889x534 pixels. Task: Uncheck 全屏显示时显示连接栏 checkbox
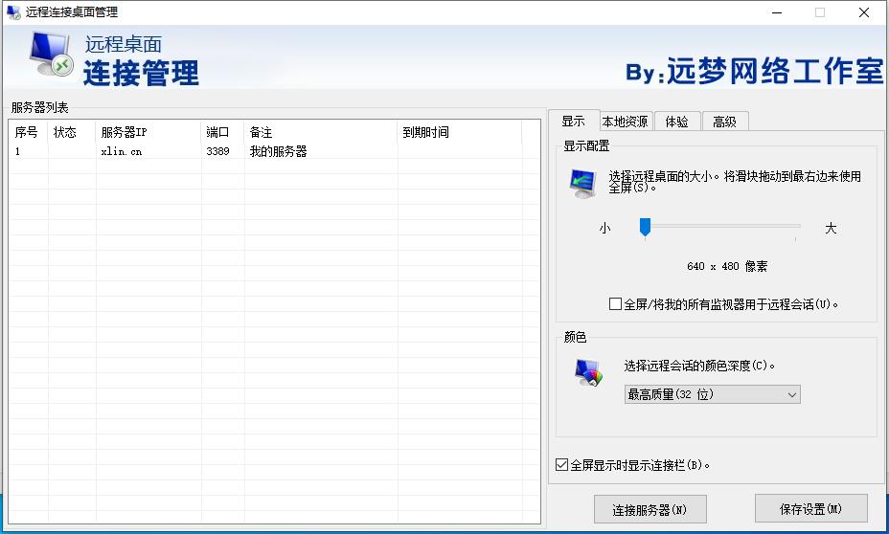tap(562, 465)
